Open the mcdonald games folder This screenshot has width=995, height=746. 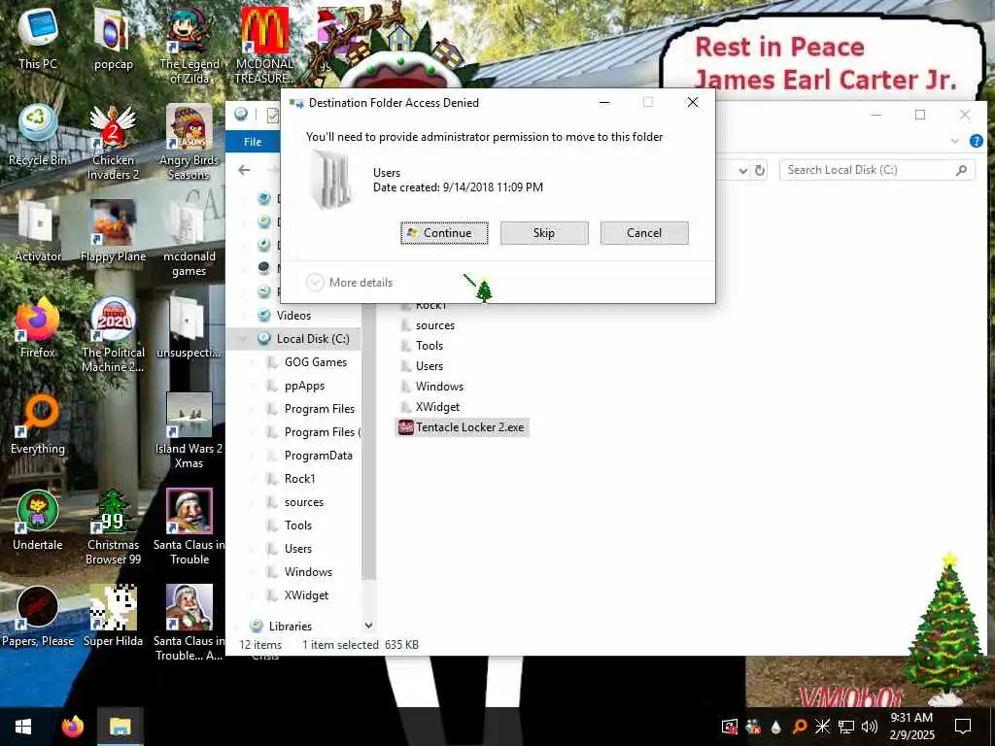(189, 239)
